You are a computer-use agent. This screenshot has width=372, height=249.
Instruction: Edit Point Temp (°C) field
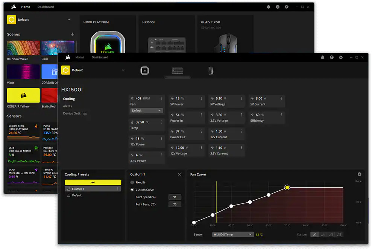point(175,204)
